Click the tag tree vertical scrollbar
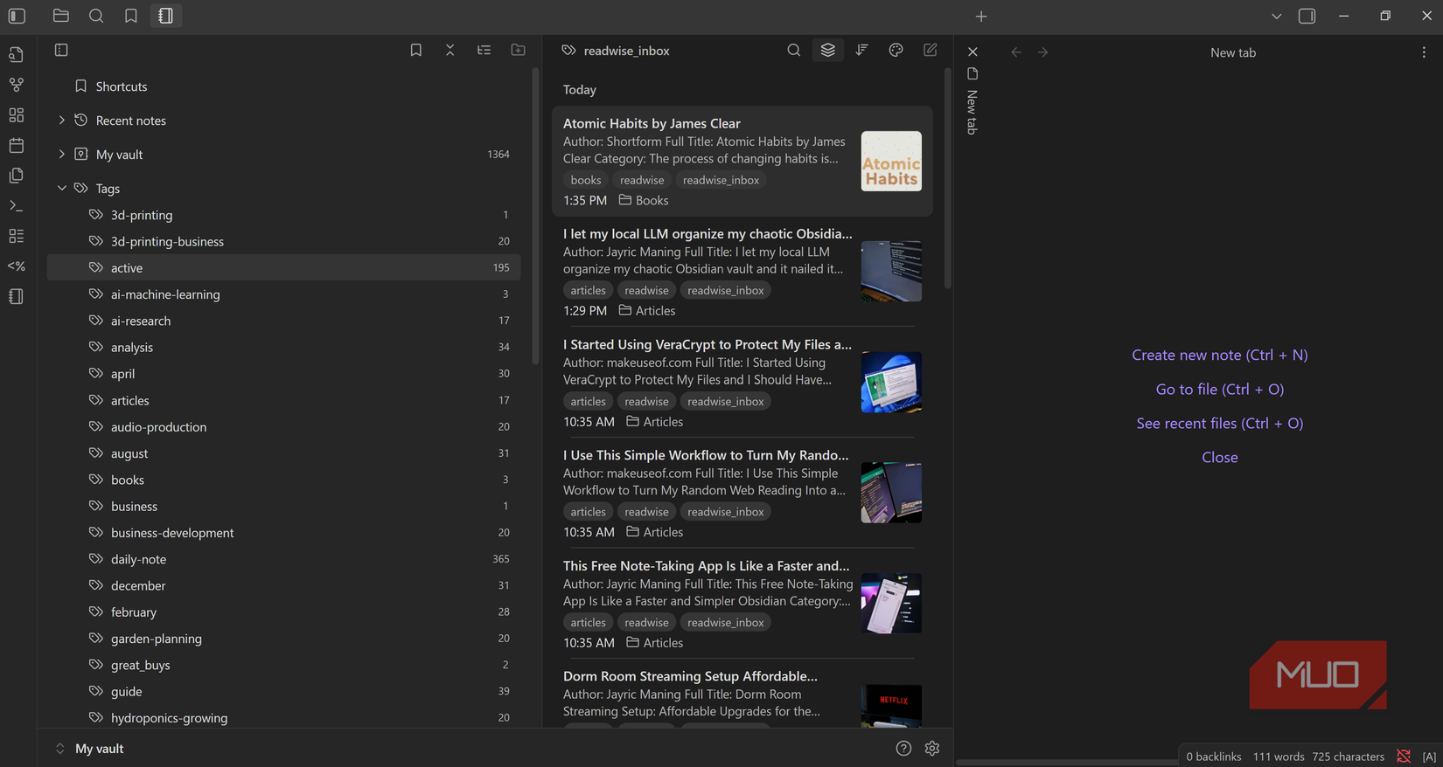Viewport: 1443px width, 767px height. (x=535, y=216)
